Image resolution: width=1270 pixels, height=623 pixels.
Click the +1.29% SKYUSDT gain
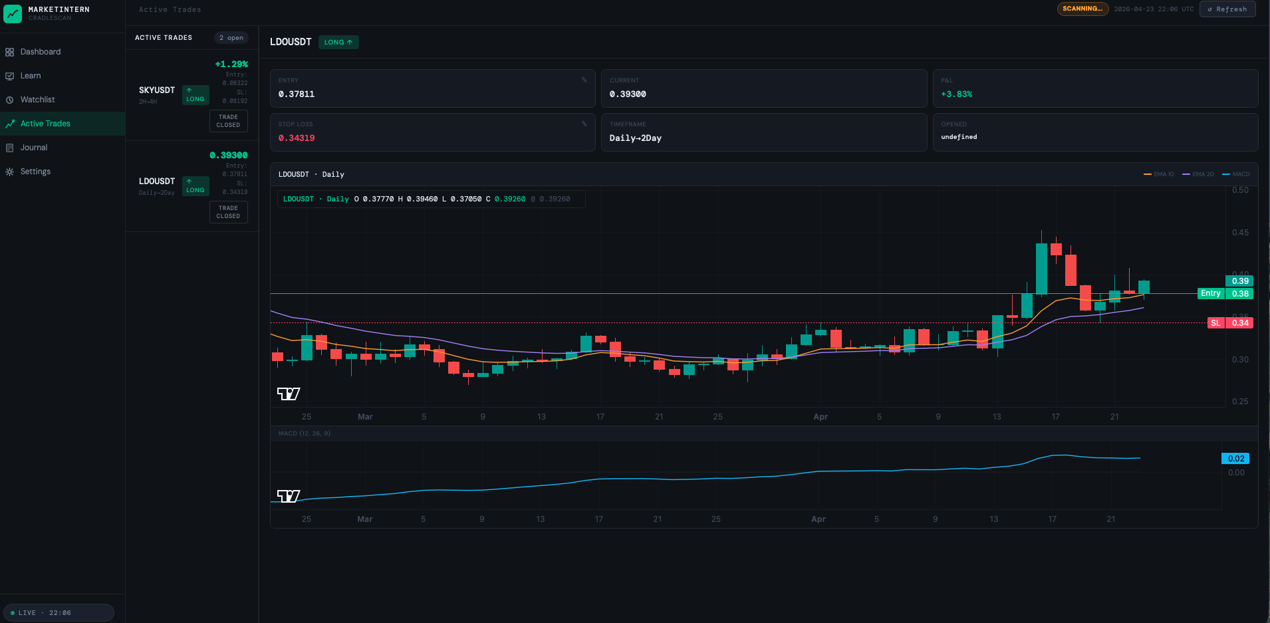[231, 64]
